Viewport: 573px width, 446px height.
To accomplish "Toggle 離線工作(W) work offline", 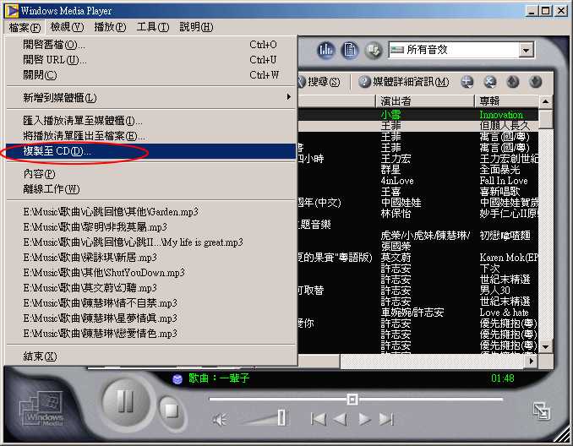I will pyautogui.click(x=151, y=189).
